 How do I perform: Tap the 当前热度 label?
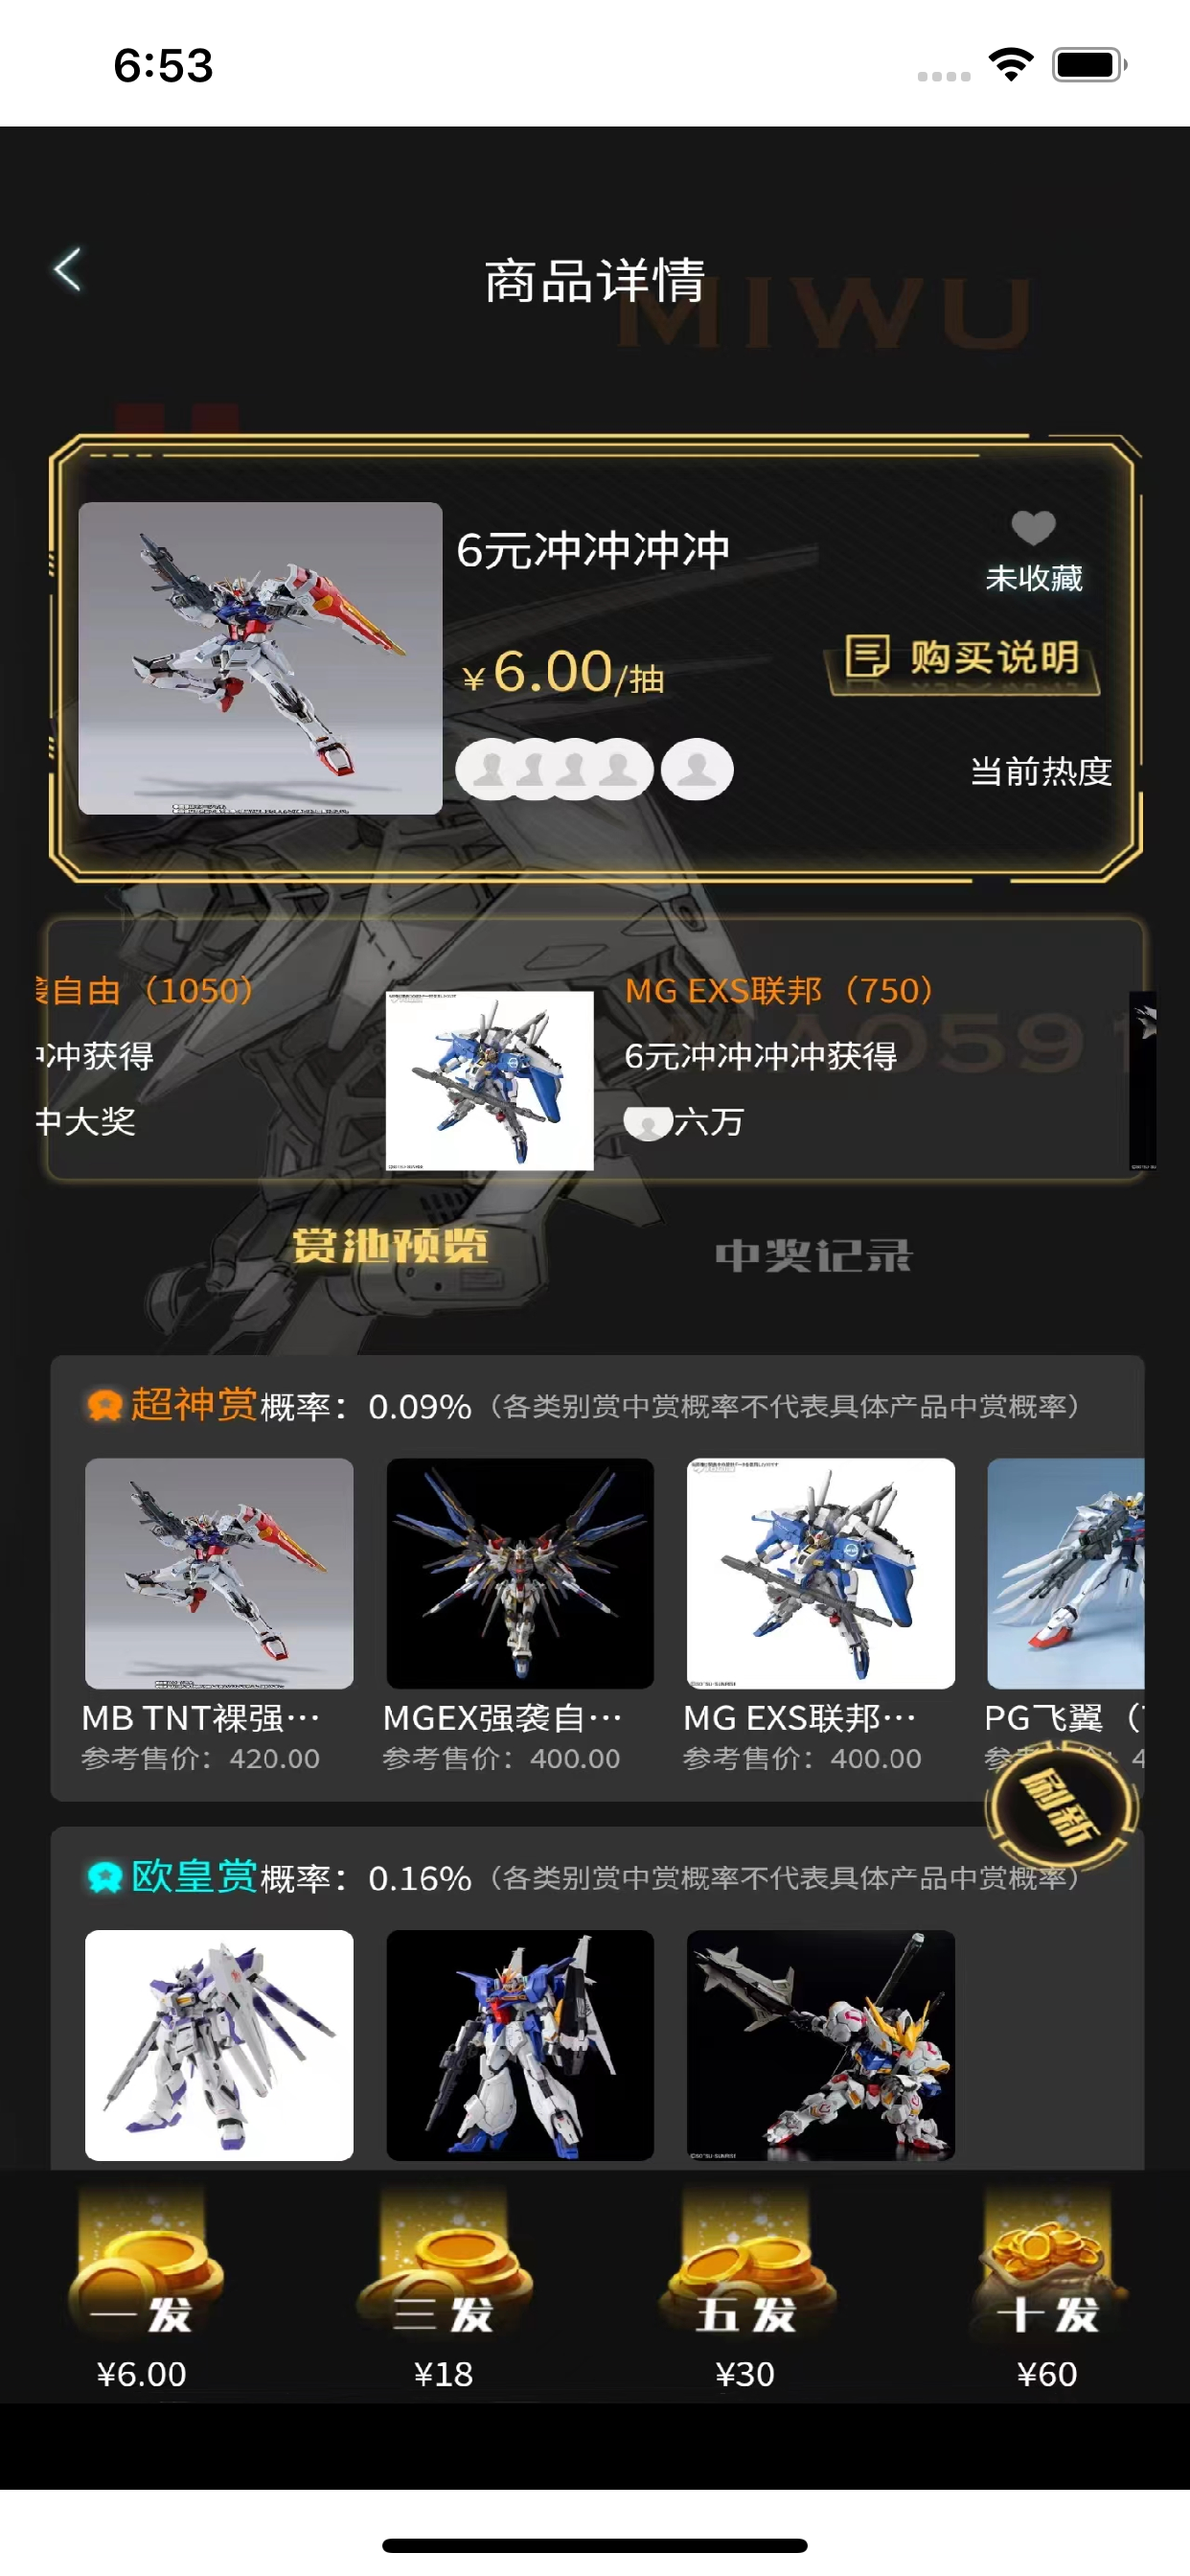tap(1041, 771)
